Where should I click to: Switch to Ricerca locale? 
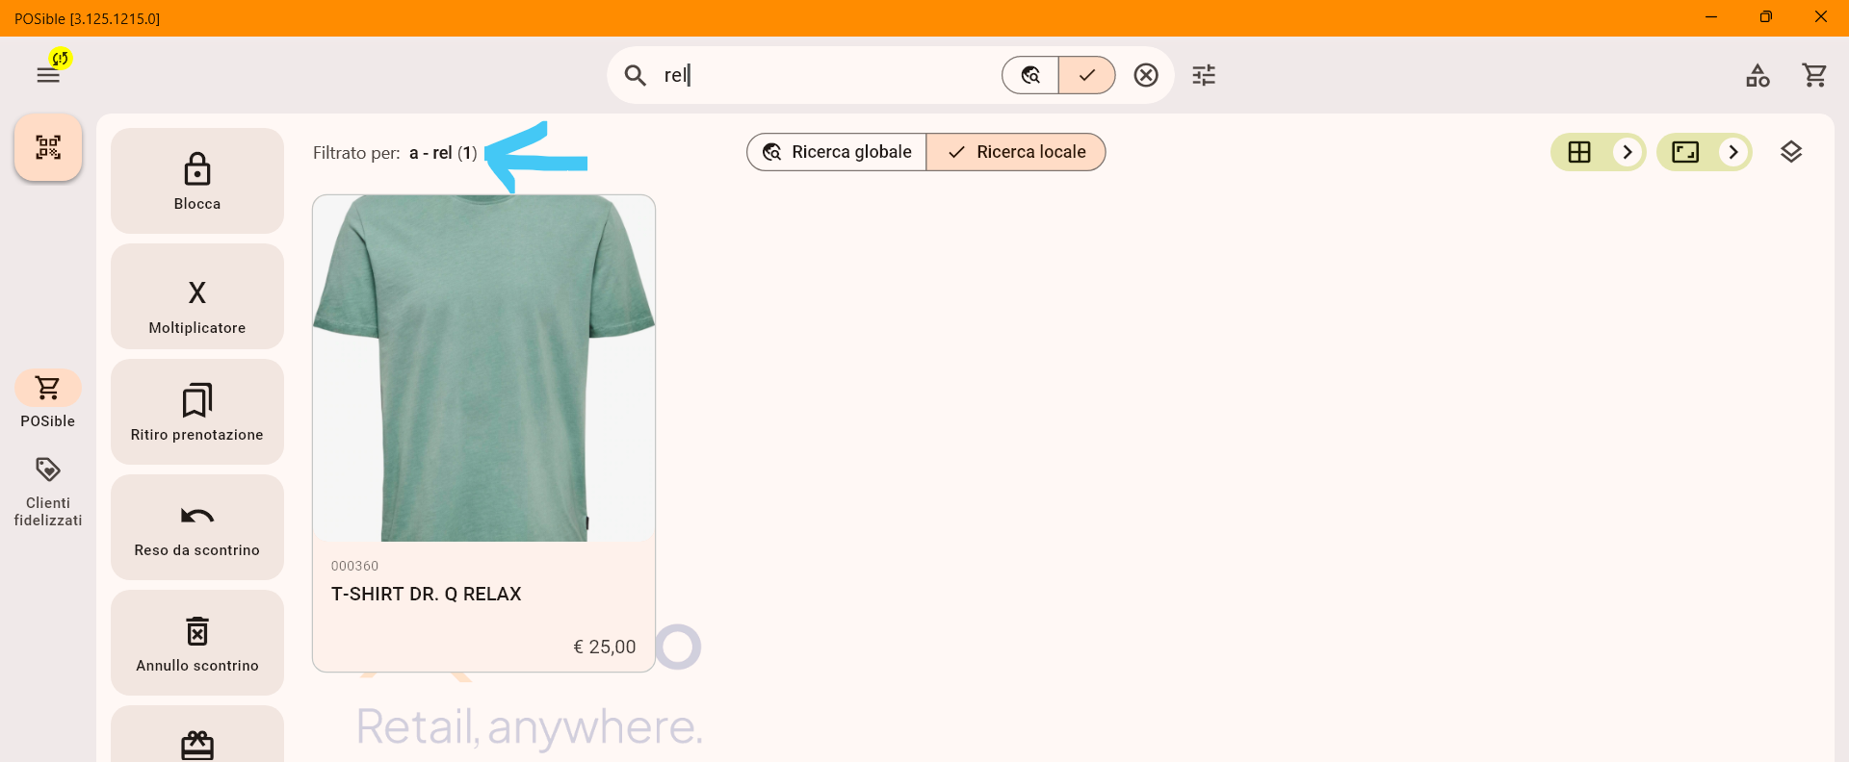click(x=1016, y=152)
